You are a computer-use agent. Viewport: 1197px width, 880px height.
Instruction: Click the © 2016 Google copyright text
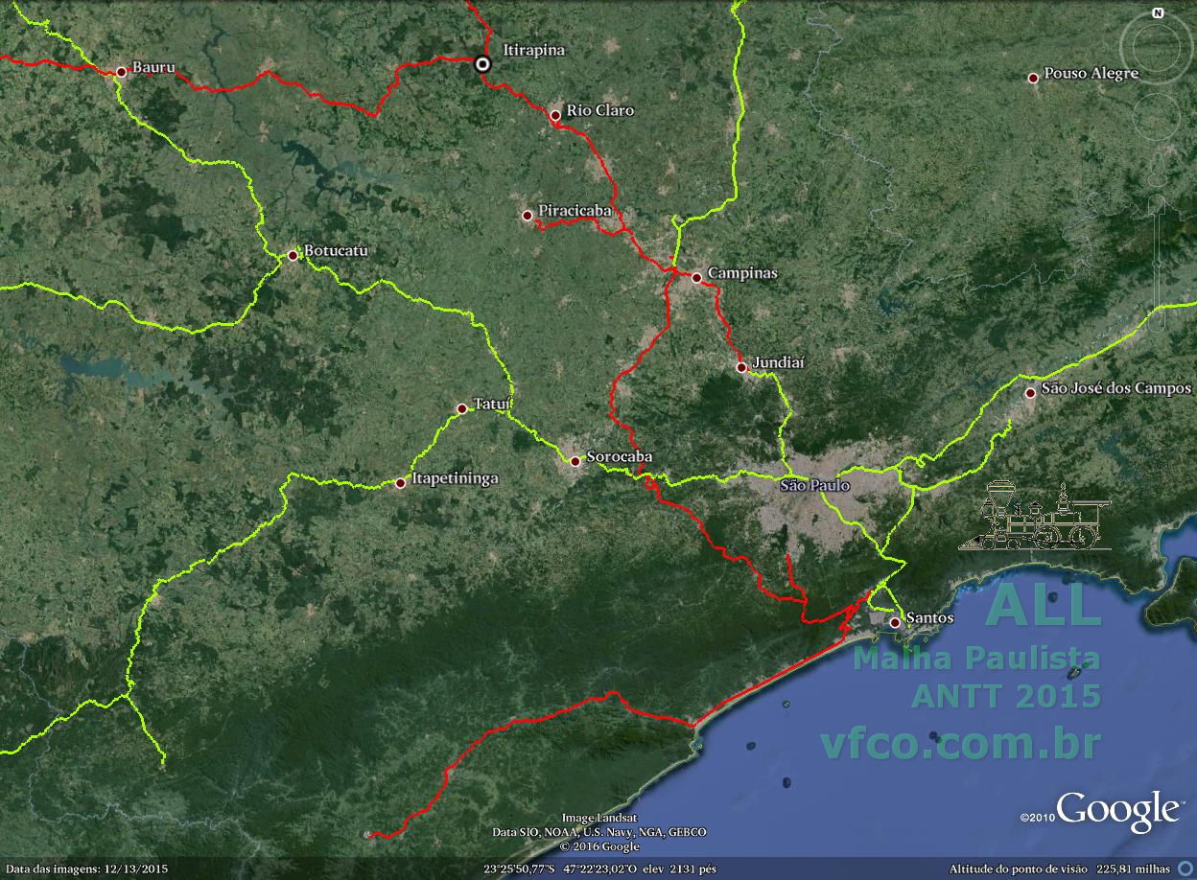click(599, 846)
